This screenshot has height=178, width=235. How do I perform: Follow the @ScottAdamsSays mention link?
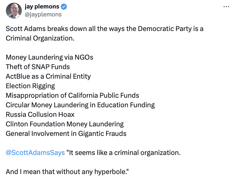point(35,153)
